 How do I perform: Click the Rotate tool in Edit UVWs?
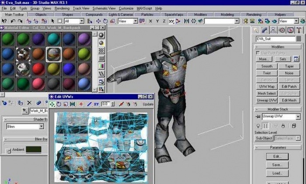coord(59,104)
